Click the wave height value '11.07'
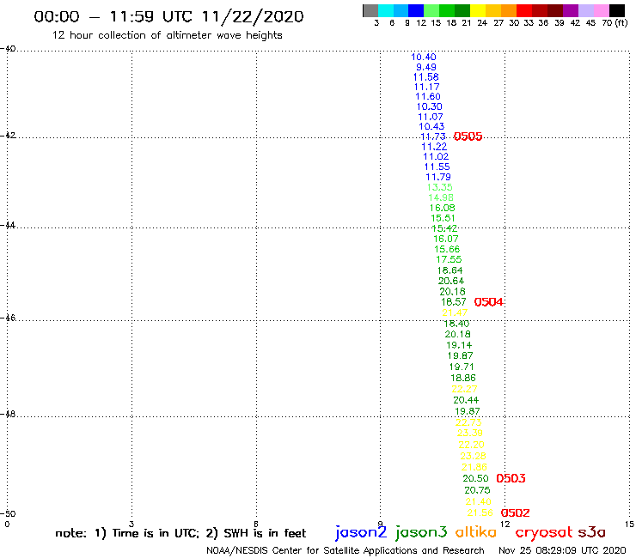The width and height of the screenshot is (636, 558). (431, 117)
